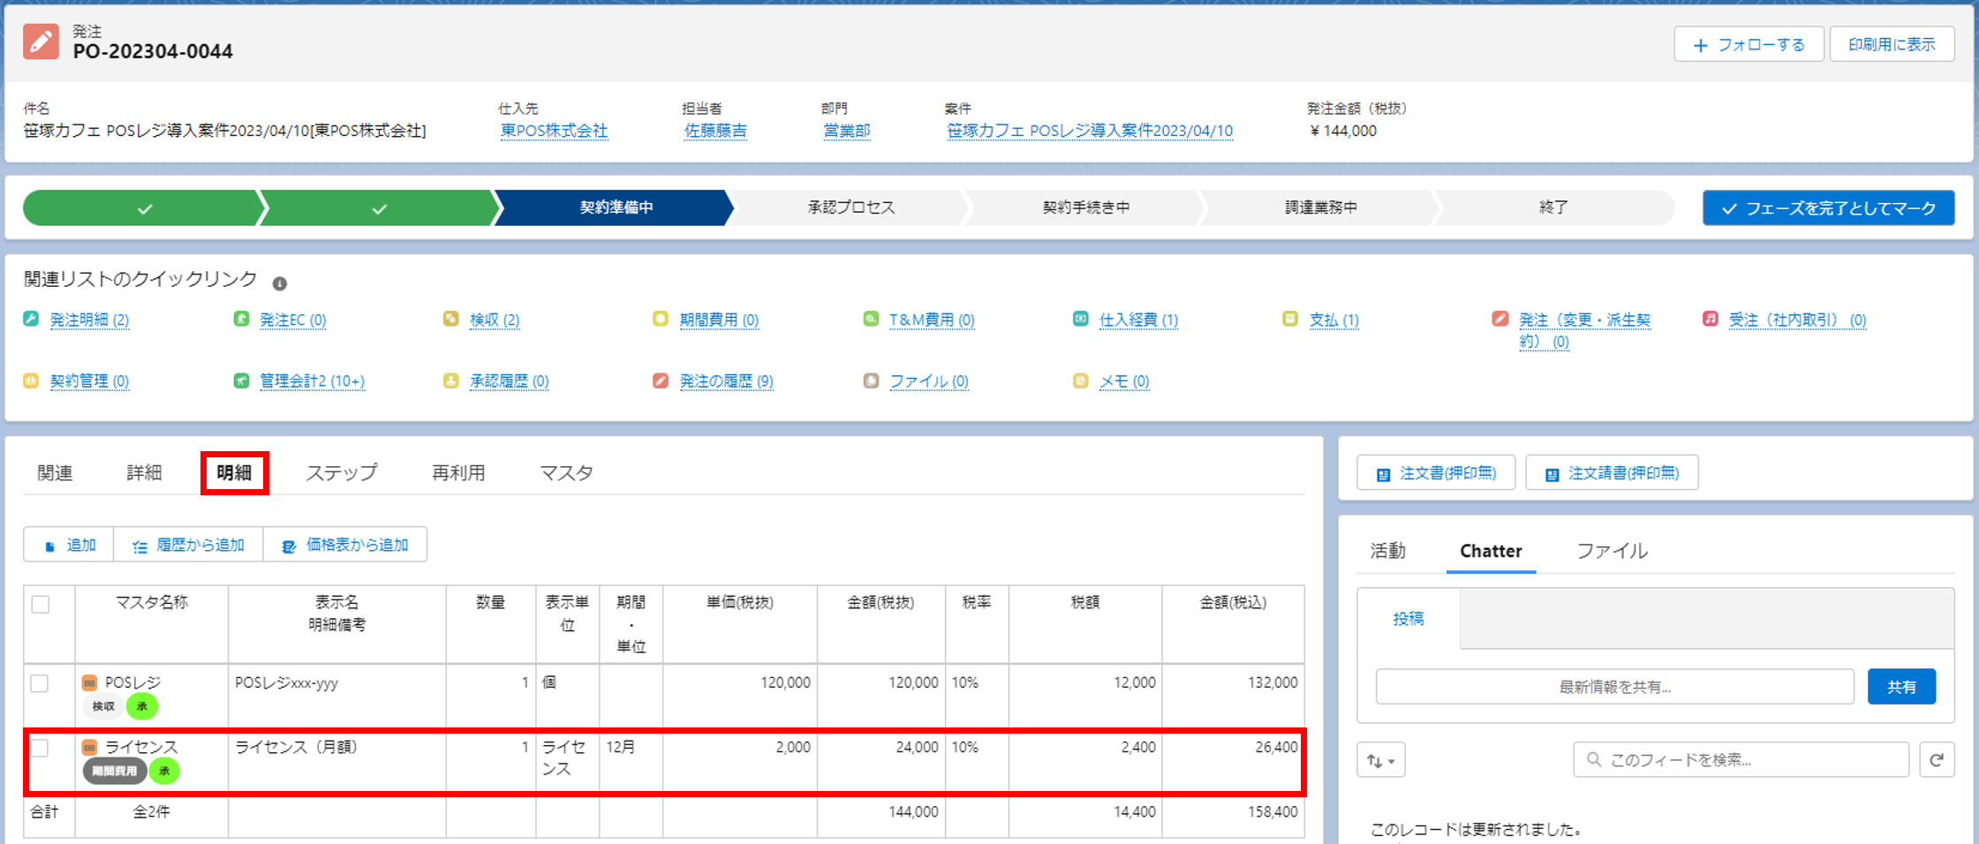Click フェーズを完了としてマーク button
Screen dimensions: 1979x844
[x=1828, y=208]
